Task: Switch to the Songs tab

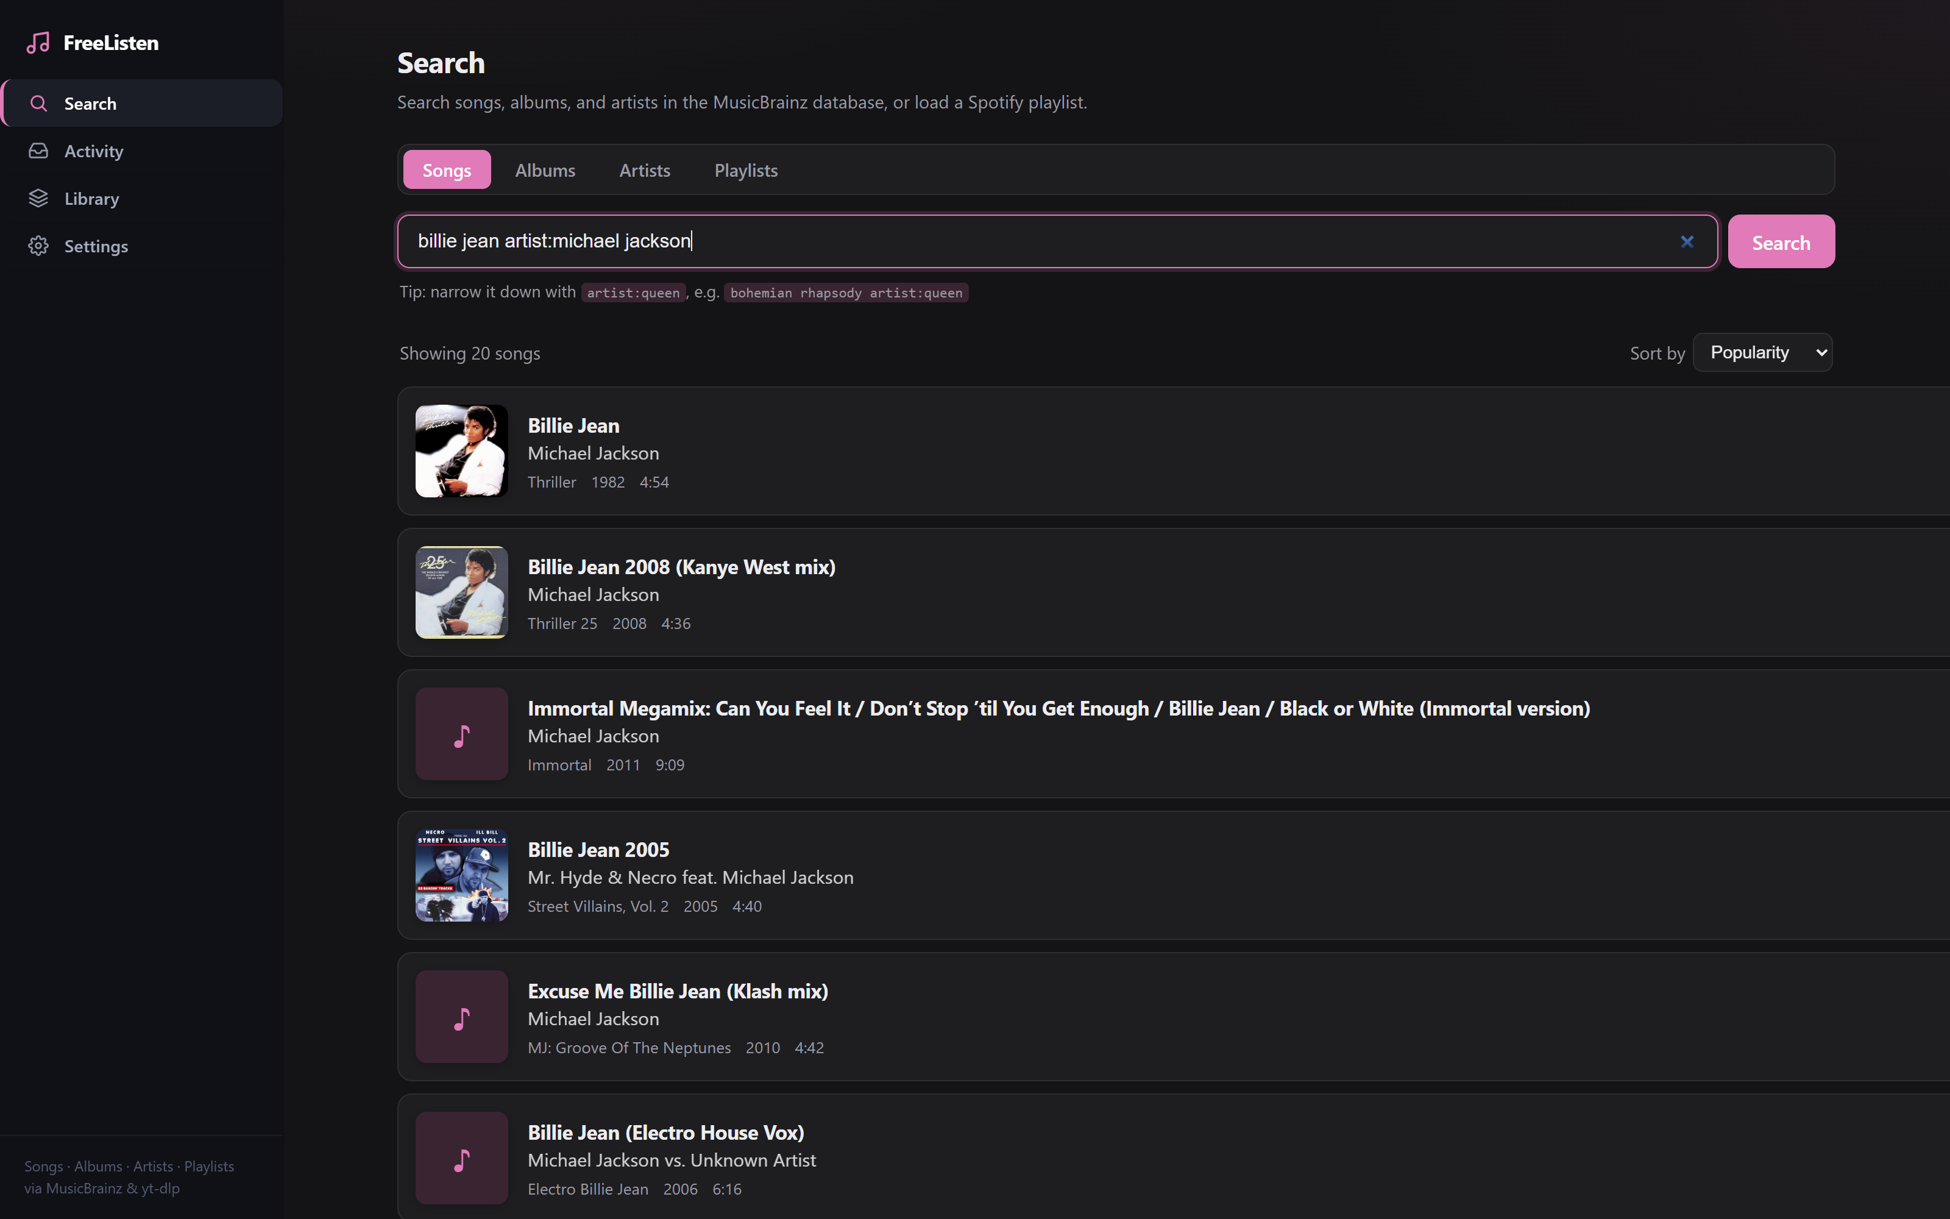Action: (x=447, y=170)
